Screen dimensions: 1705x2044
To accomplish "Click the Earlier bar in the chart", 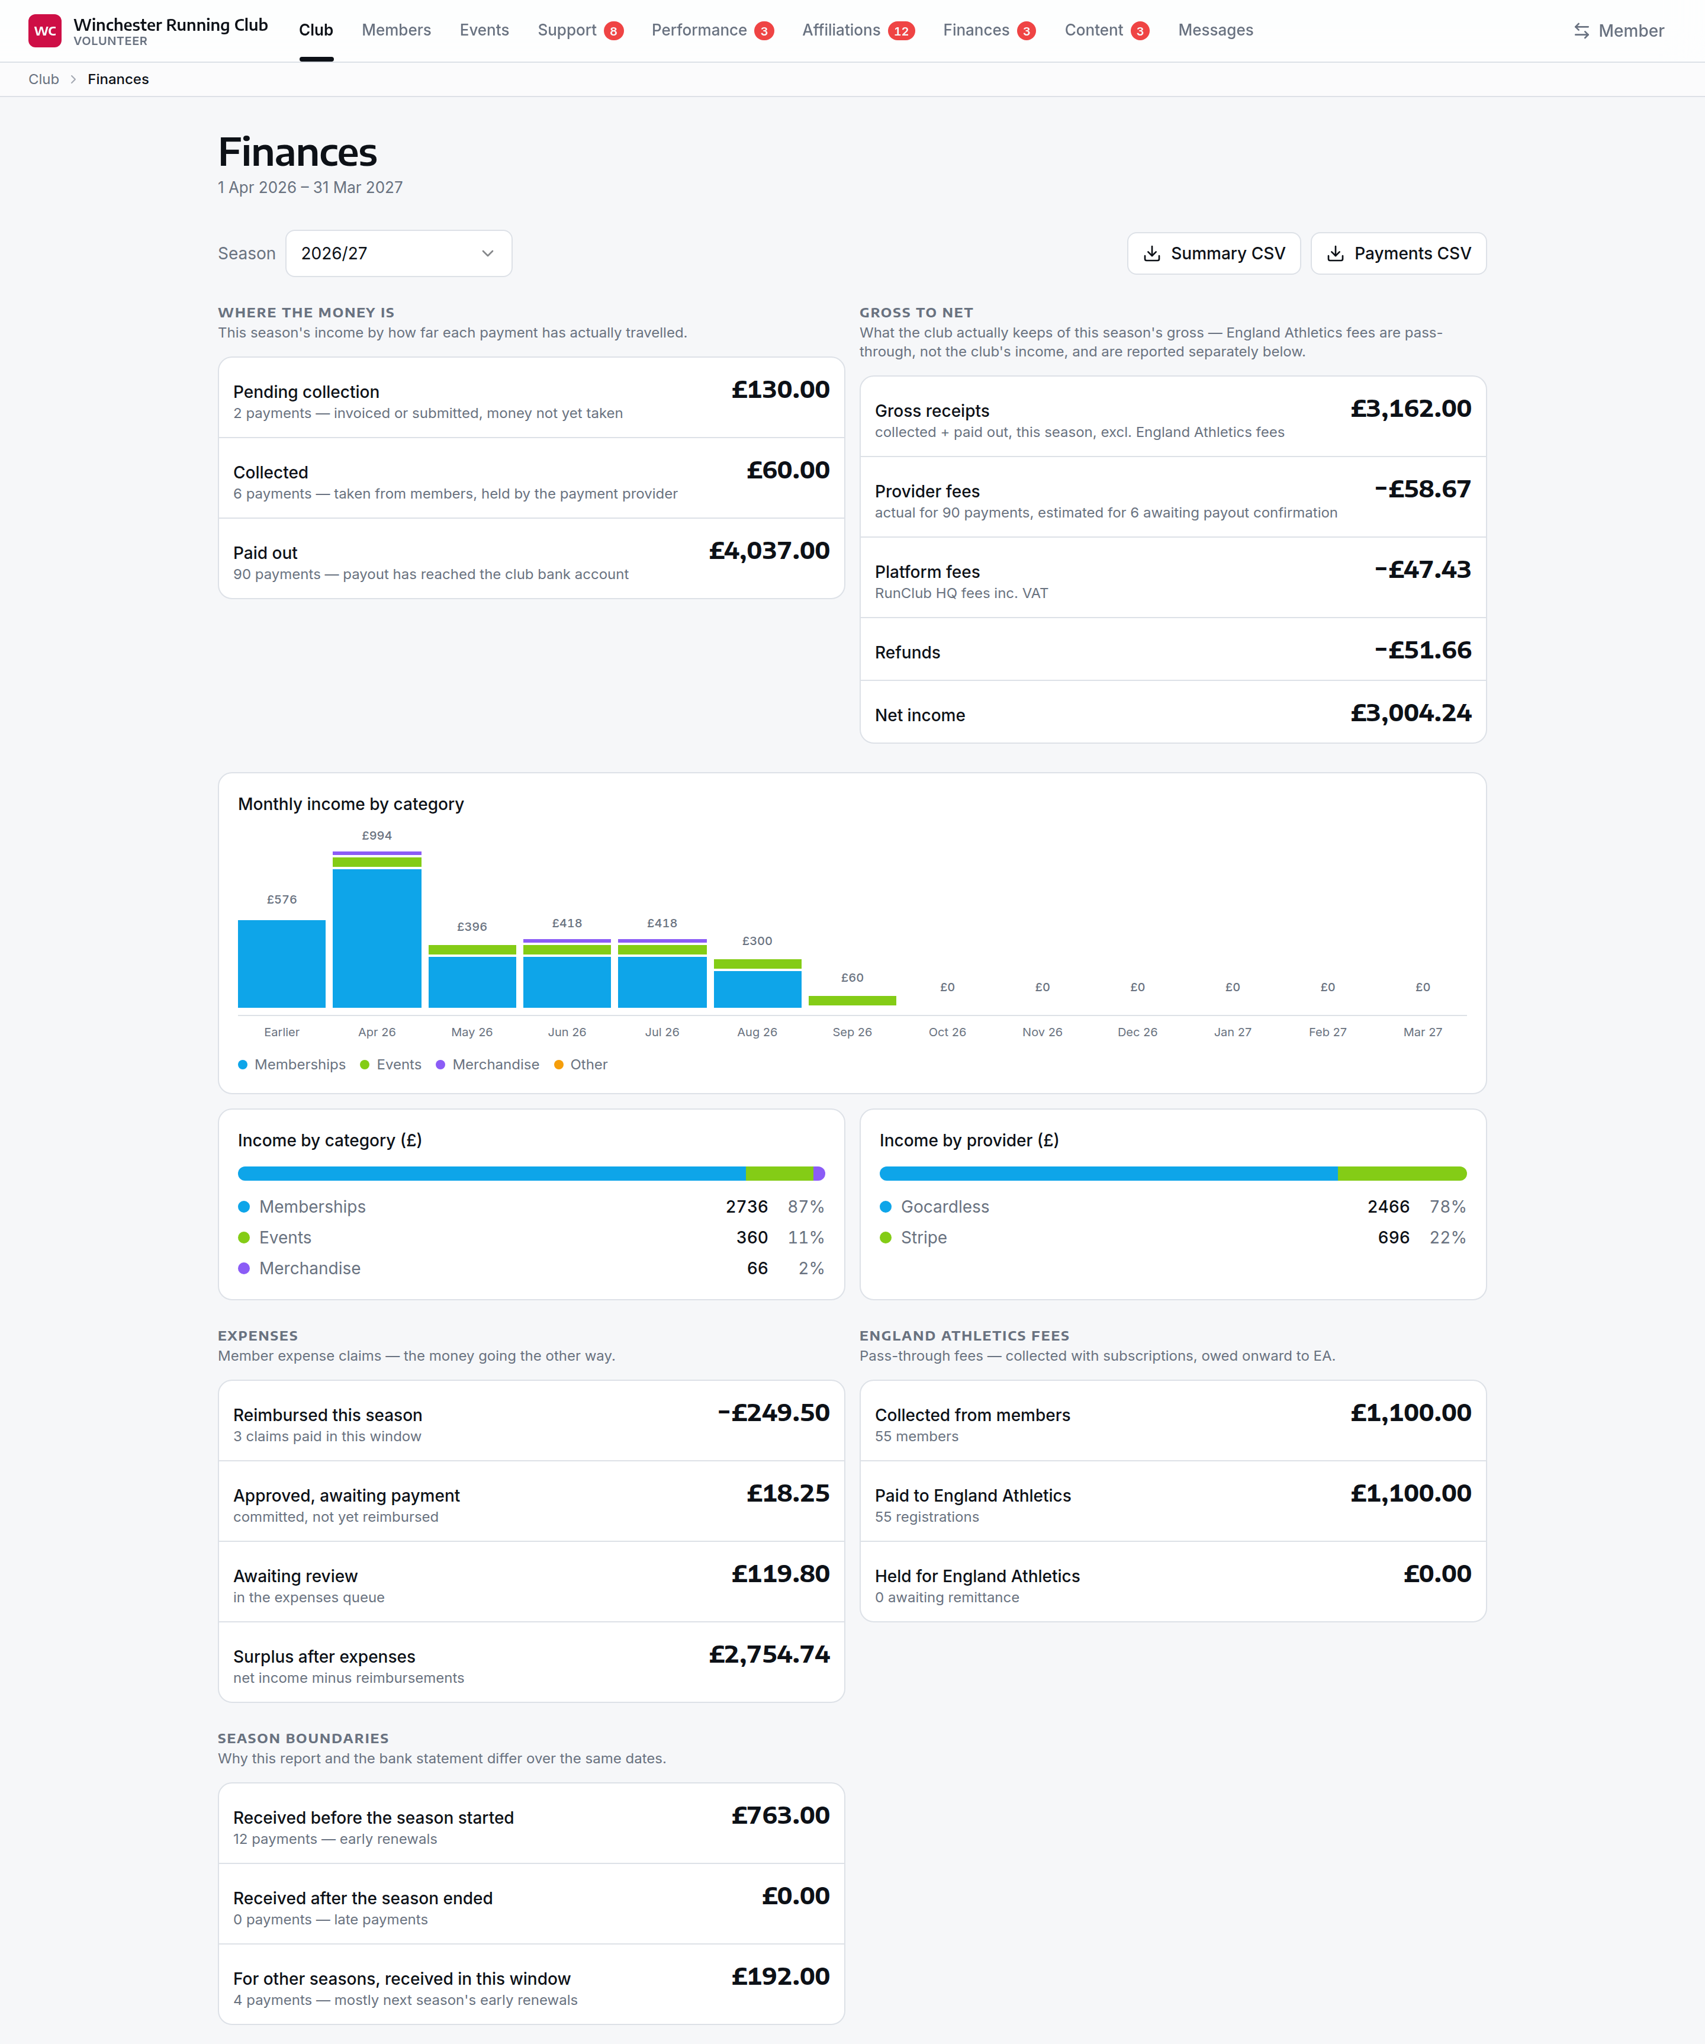I will point(281,963).
